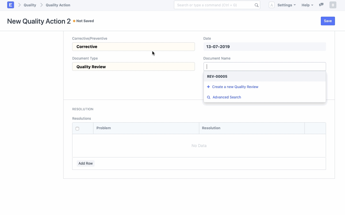The image size is (345, 215).
Task: Click the plus icon for new Quality Review
Action: [x=208, y=87]
